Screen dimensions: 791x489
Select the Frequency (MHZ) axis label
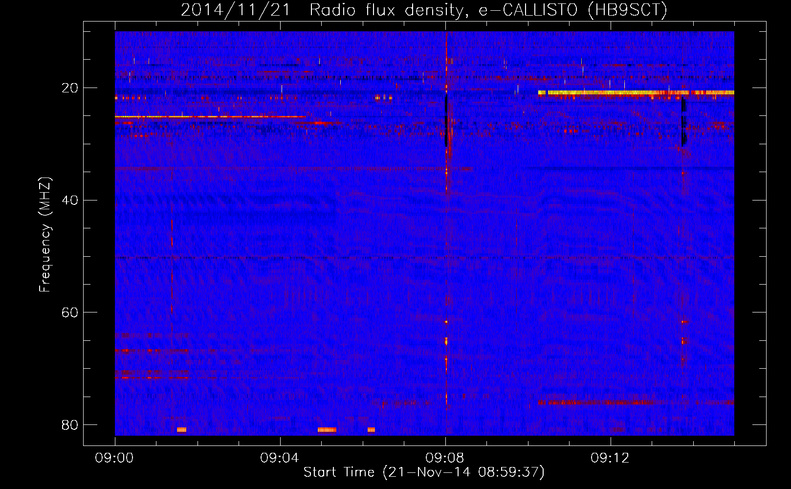coord(44,235)
